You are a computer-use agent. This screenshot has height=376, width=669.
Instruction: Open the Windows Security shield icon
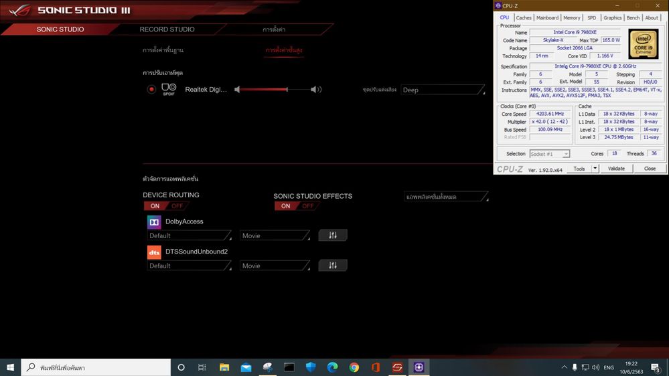coord(311,367)
